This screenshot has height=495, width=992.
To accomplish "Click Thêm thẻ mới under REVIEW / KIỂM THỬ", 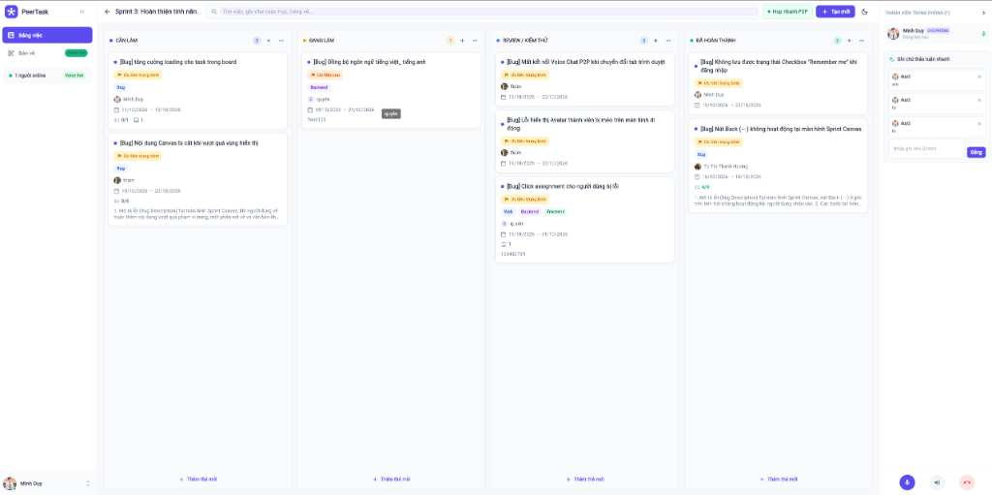I will click(585, 480).
